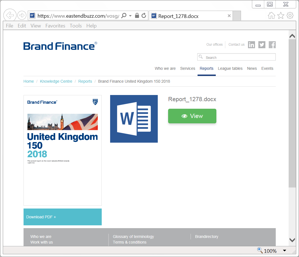Click the scrollbar down arrow
Screen dimensions: 299x257
[x=292, y=240]
